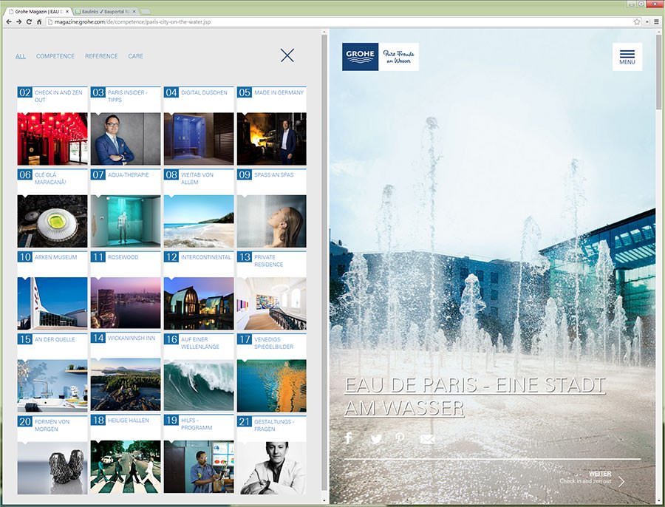Pin the article on Pinterest
The image size is (665, 507).
(400, 438)
